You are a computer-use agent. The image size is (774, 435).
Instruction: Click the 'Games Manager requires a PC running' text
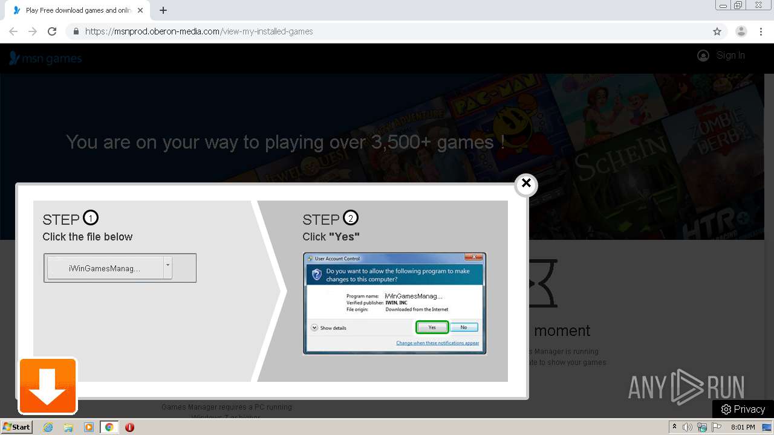tap(227, 407)
